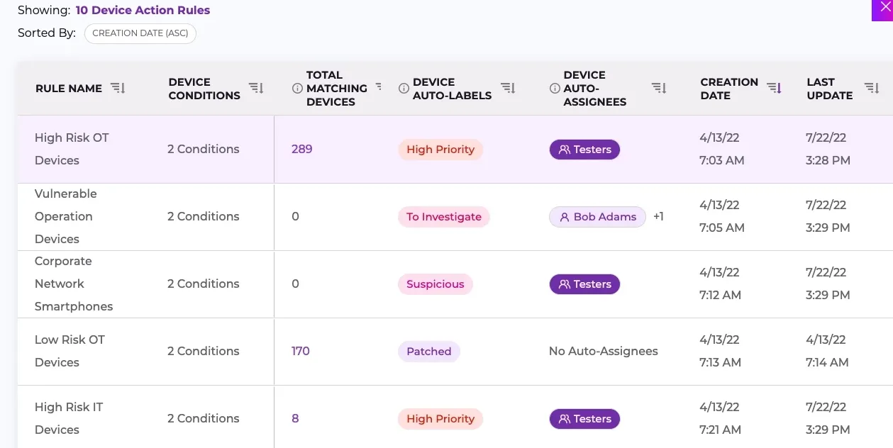
Task: Click 2 Conditions in Corporate Network row
Action: click(204, 284)
